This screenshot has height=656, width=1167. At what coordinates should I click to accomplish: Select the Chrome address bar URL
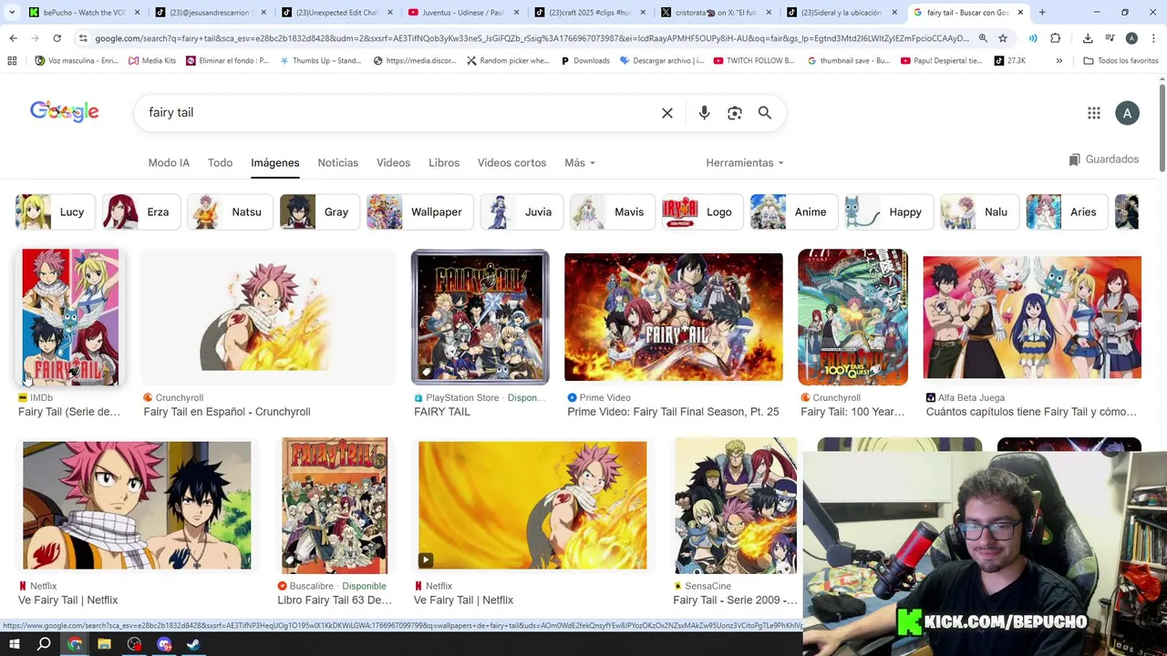click(x=532, y=38)
